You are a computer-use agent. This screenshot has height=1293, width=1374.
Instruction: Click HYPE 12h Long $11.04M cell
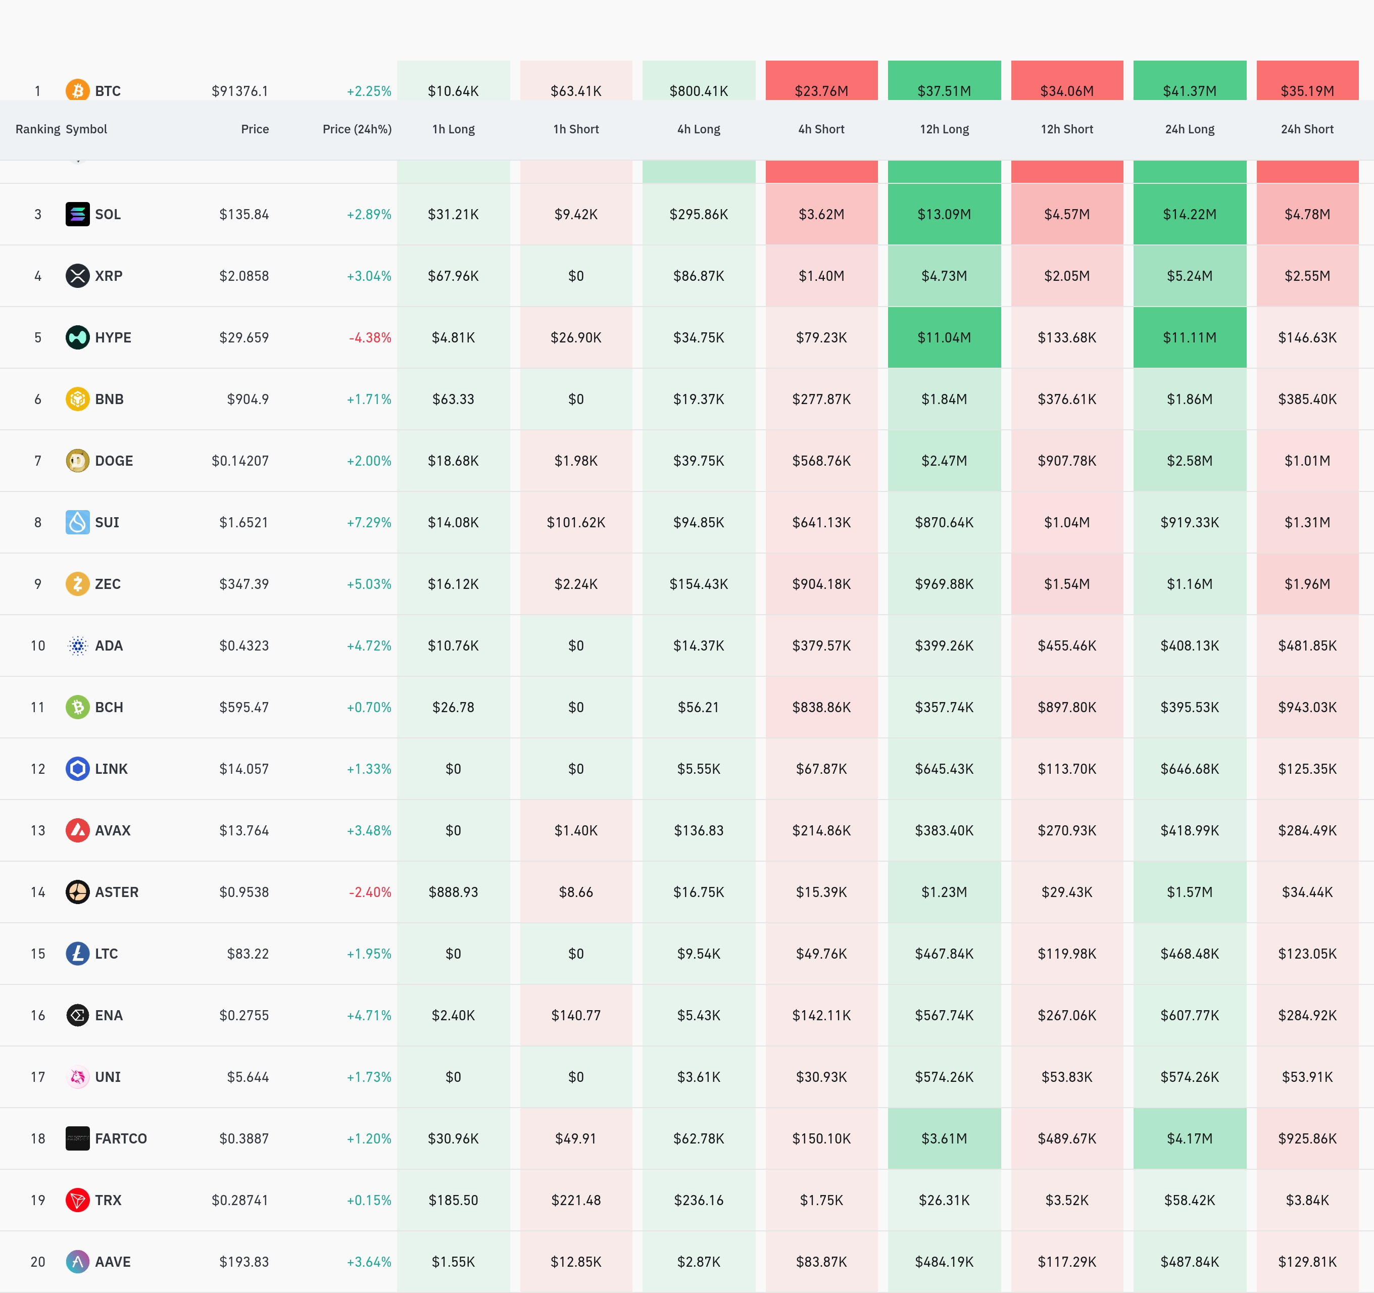point(944,337)
